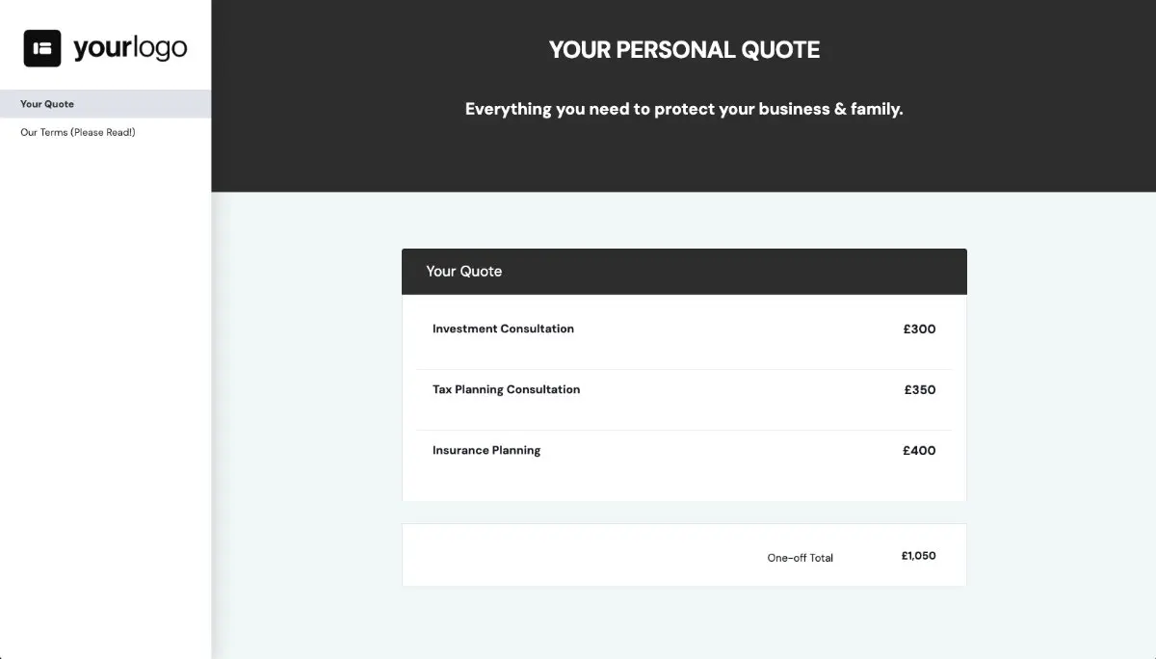This screenshot has width=1156, height=659.
Task: Click the dark quote card title bar
Action: pos(684,271)
